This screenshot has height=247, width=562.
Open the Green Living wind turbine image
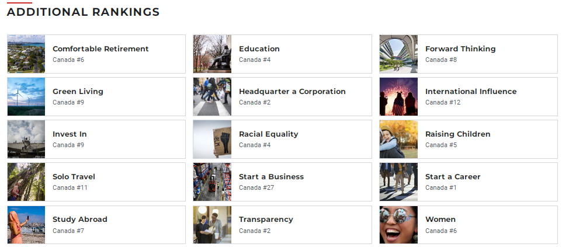coord(26,96)
